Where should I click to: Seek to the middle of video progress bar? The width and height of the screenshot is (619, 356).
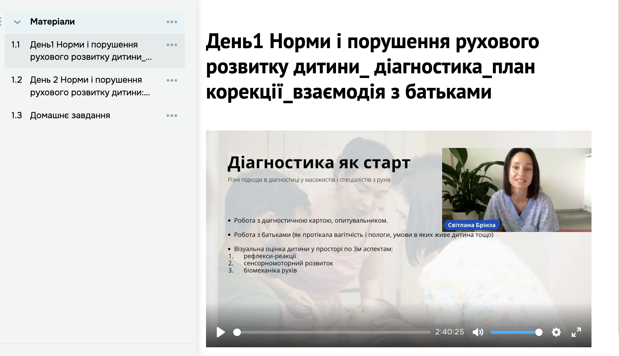(333, 332)
